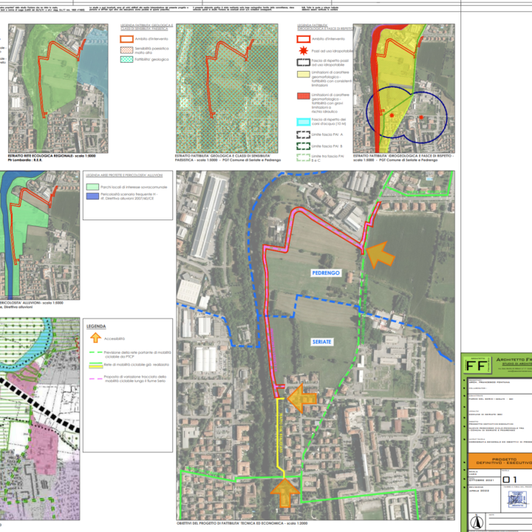
Task: Click the 'Rete di mobilità ciclabile già realizzata' text
Action: tap(137, 364)
